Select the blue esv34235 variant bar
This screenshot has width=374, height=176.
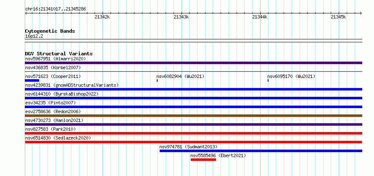194,107
